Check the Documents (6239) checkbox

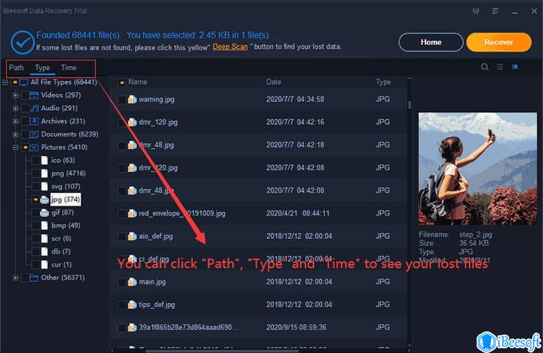coord(25,134)
